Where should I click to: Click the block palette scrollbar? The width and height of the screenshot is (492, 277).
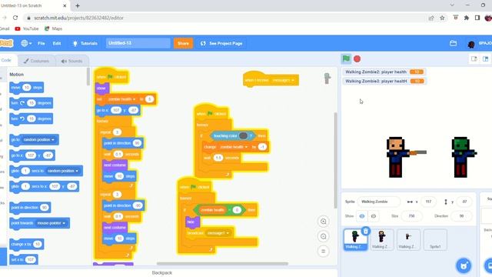click(x=88, y=76)
